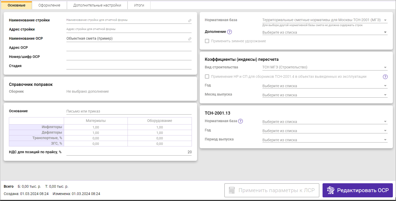Select the Инфляторы Материалы cell

96,127
